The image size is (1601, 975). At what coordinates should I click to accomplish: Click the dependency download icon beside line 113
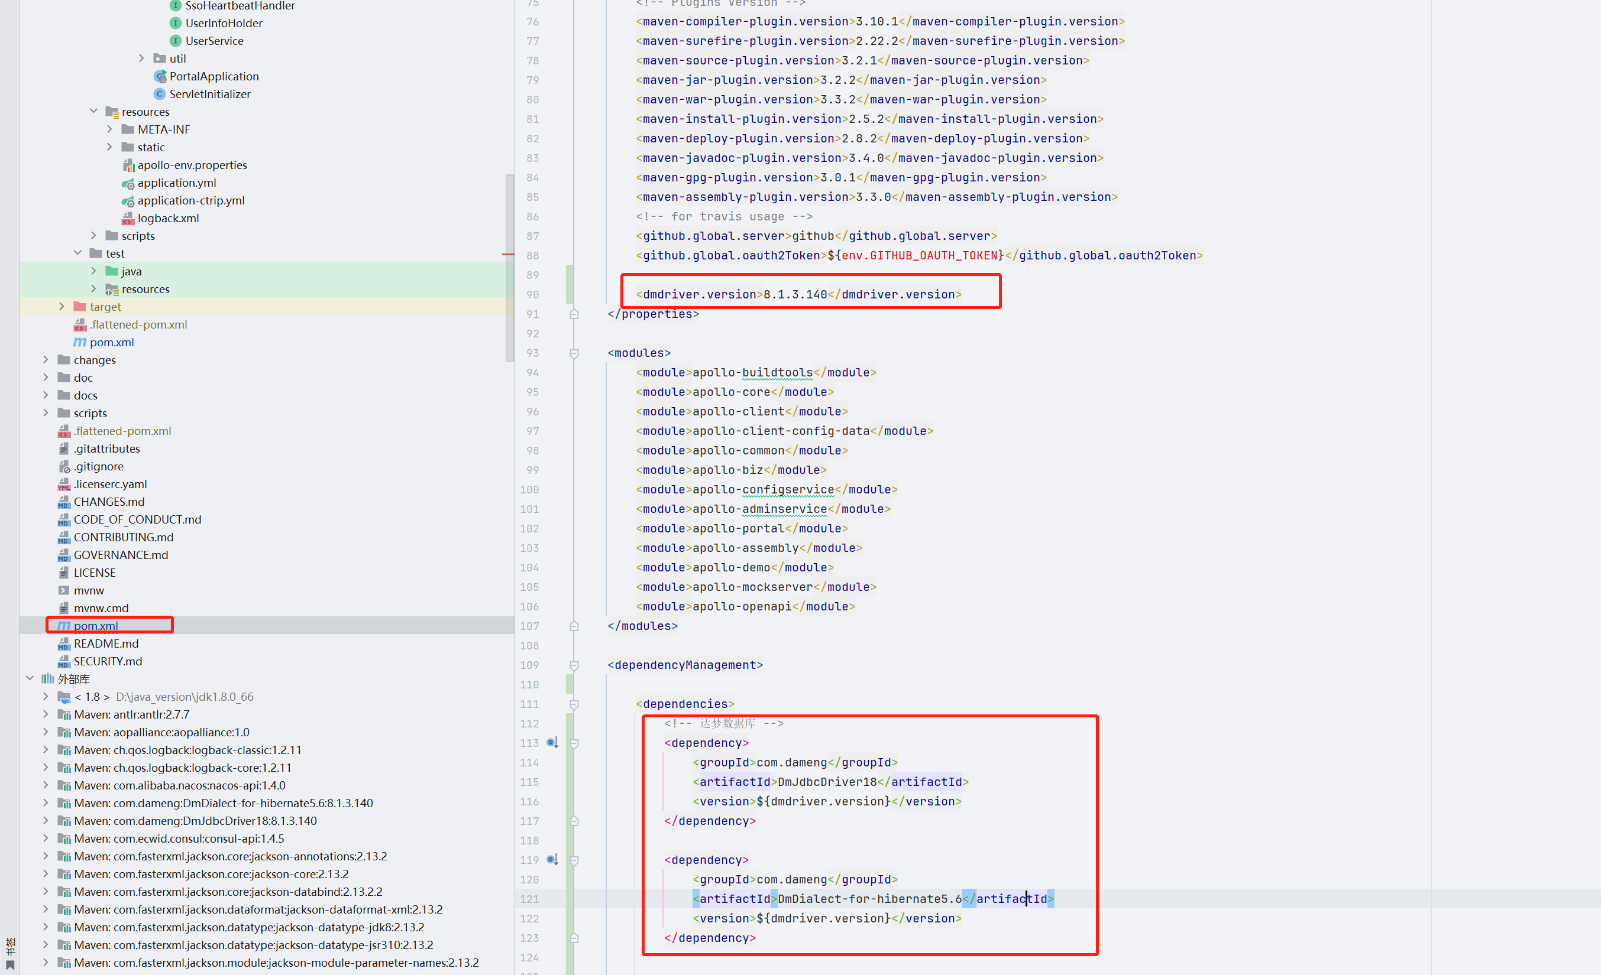552,743
